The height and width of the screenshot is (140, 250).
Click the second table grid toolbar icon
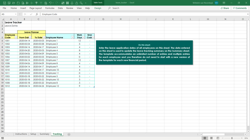(x=67, y=3)
